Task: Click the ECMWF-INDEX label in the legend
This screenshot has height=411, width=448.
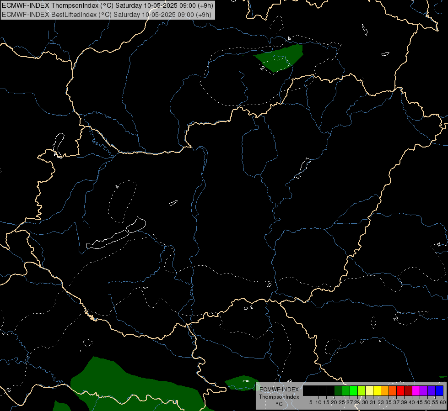Action: coord(279,390)
